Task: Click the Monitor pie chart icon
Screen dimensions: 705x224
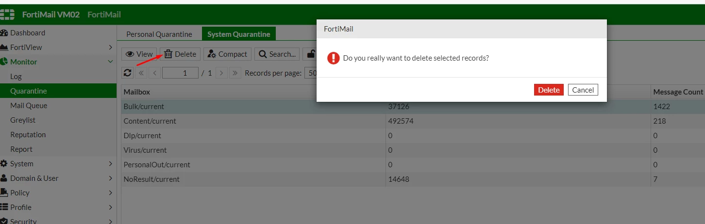Action: pyautogui.click(x=4, y=62)
